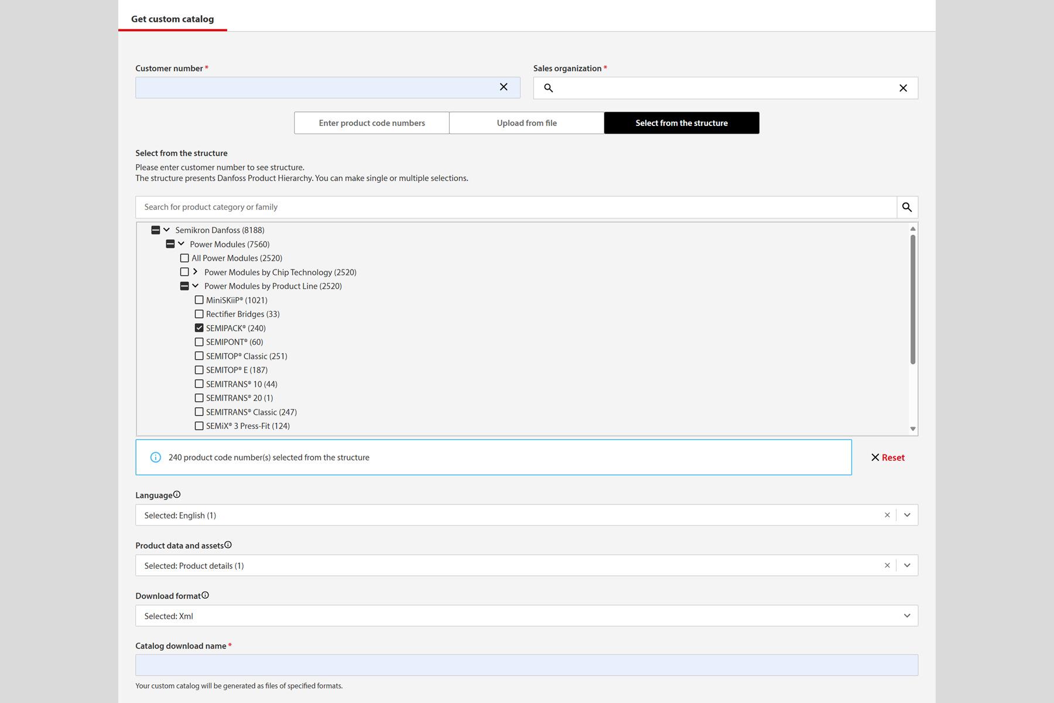The height and width of the screenshot is (703, 1054).
Task: Open the Get custom catalog tab
Action: (173, 19)
